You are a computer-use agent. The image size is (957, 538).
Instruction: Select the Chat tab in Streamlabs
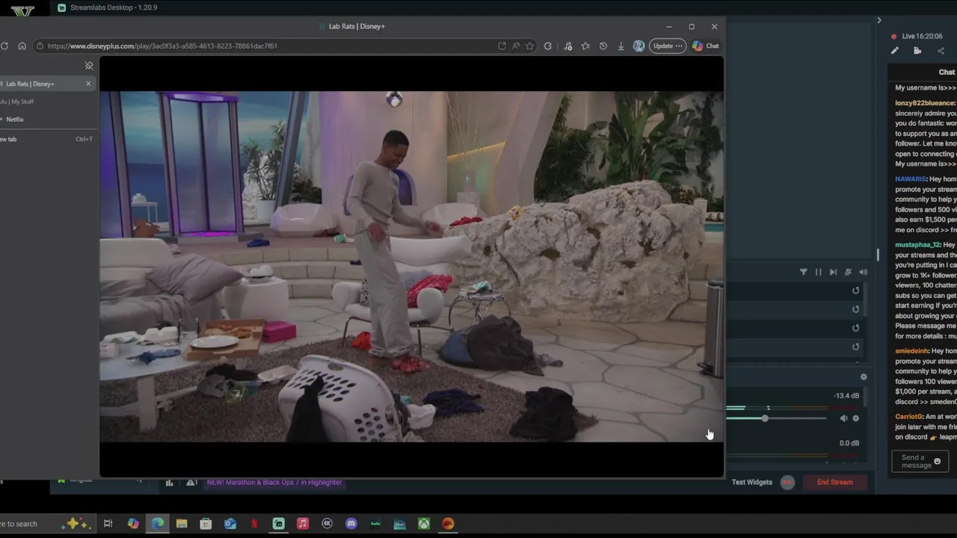pyautogui.click(x=947, y=72)
